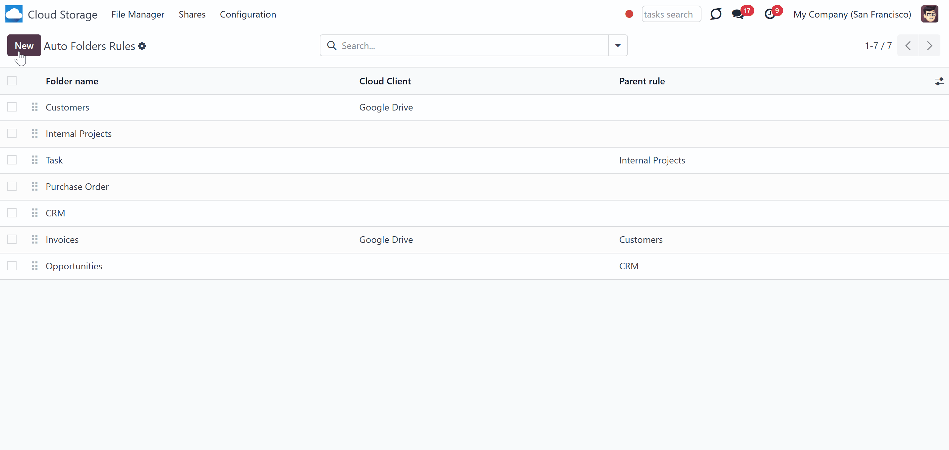Open optional columns adjust icon
Viewport: 949px width, 450px height.
pyautogui.click(x=939, y=81)
